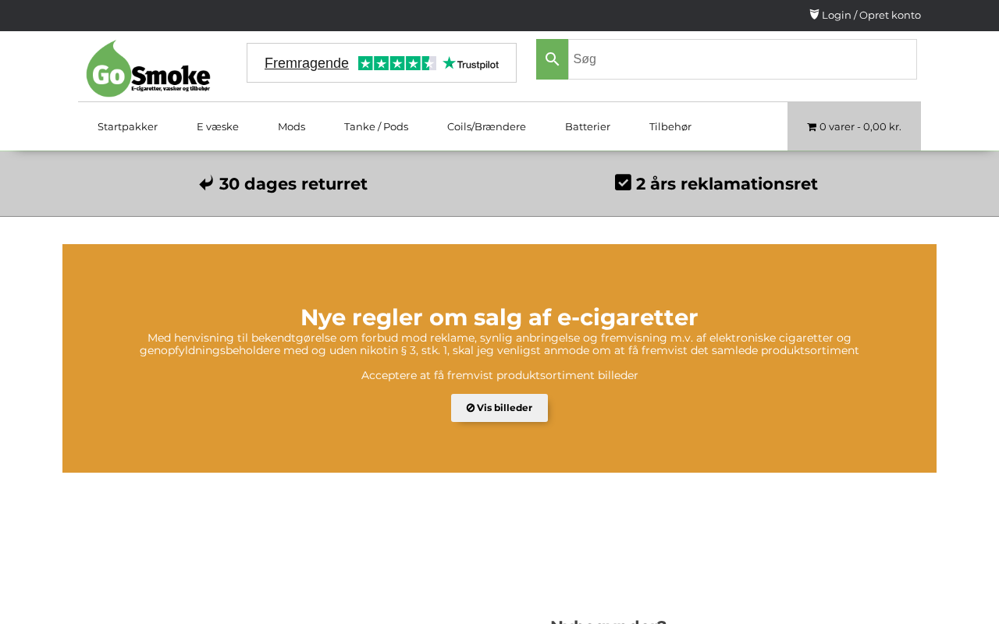Image resolution: width=999 pixels, height=624 pixels.
Task: Click the green search magnifier icon
Action: click(x=552, y=59)
